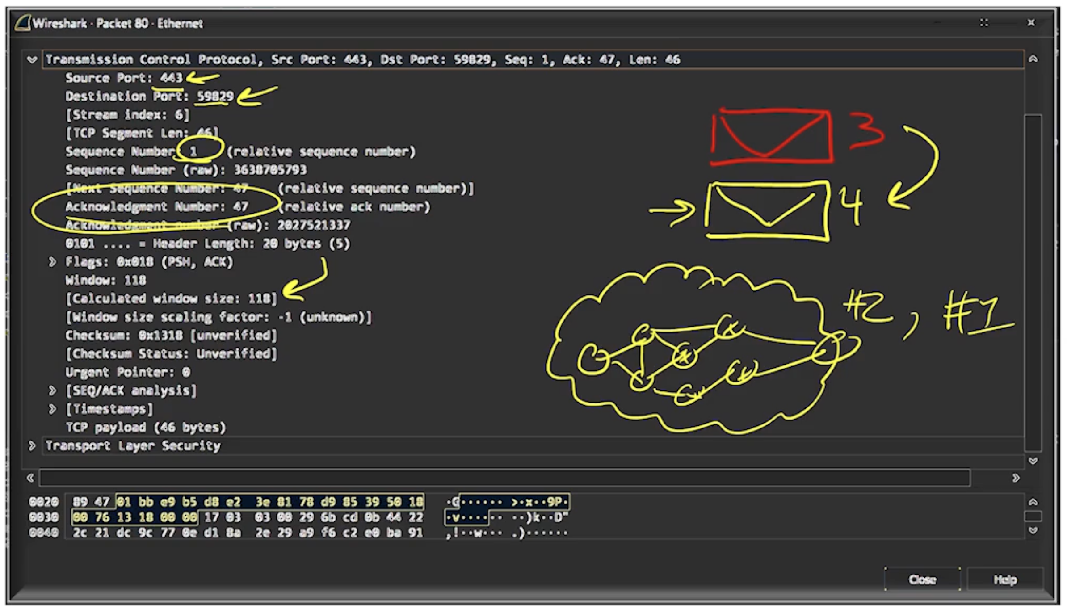Collapse Transmission Control Protocol section
The width and height of the screenshot is (1067, 613).
coord(32,59)
